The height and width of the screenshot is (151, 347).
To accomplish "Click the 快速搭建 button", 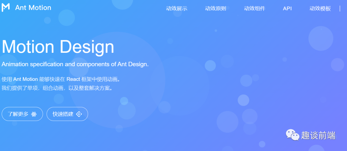I will 67,114.
